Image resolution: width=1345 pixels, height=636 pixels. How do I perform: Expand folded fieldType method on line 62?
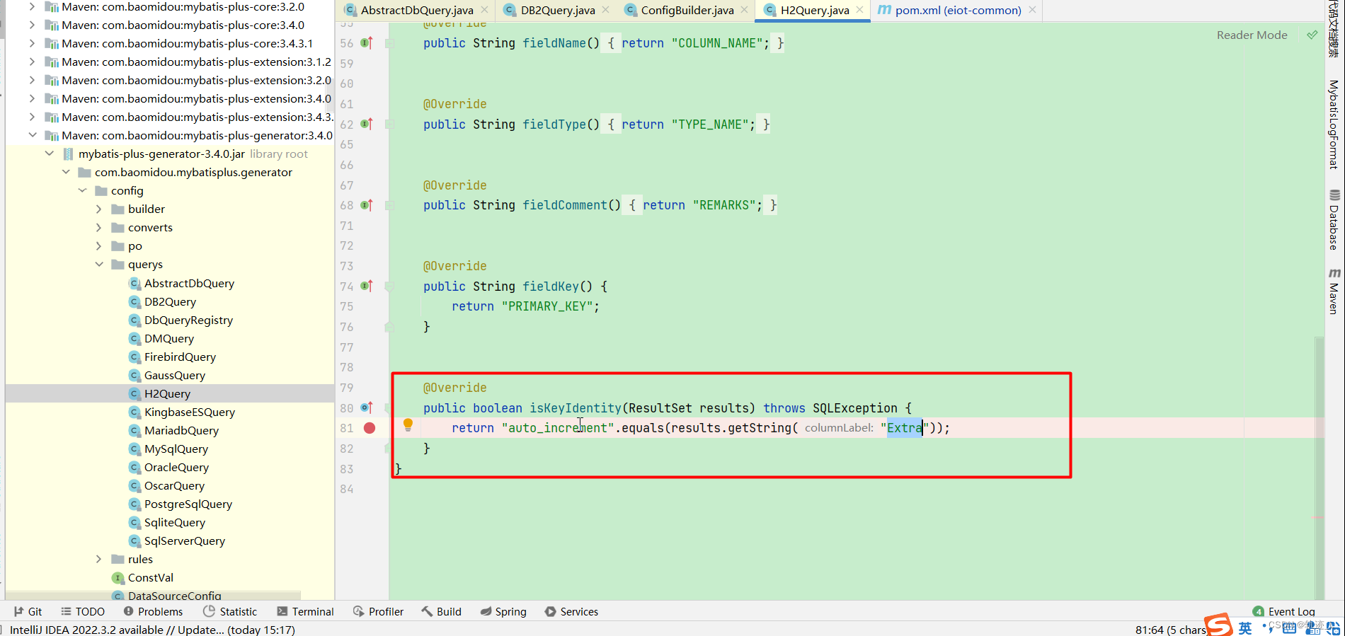[389, 125]
